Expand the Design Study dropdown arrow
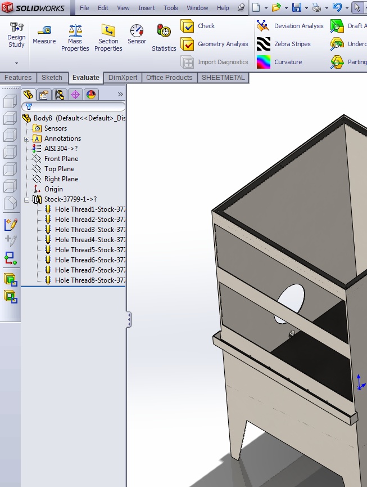The width and height of the screenshot is (367, 487). pyautogui.click(x=16, y=64)
